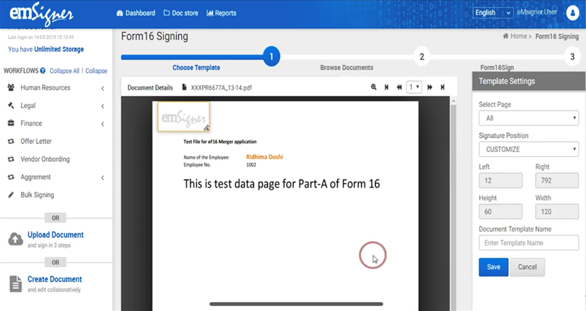Click step 2 Browse Documents marker

click(x=421, y=57)
